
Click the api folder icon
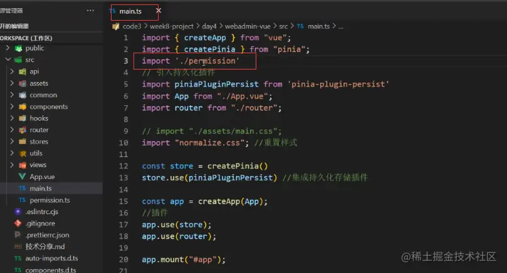tap(23, 72)
